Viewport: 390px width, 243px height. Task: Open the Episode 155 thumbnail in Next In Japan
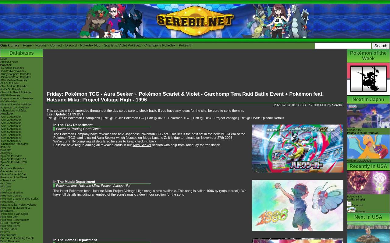coord(368,116)
